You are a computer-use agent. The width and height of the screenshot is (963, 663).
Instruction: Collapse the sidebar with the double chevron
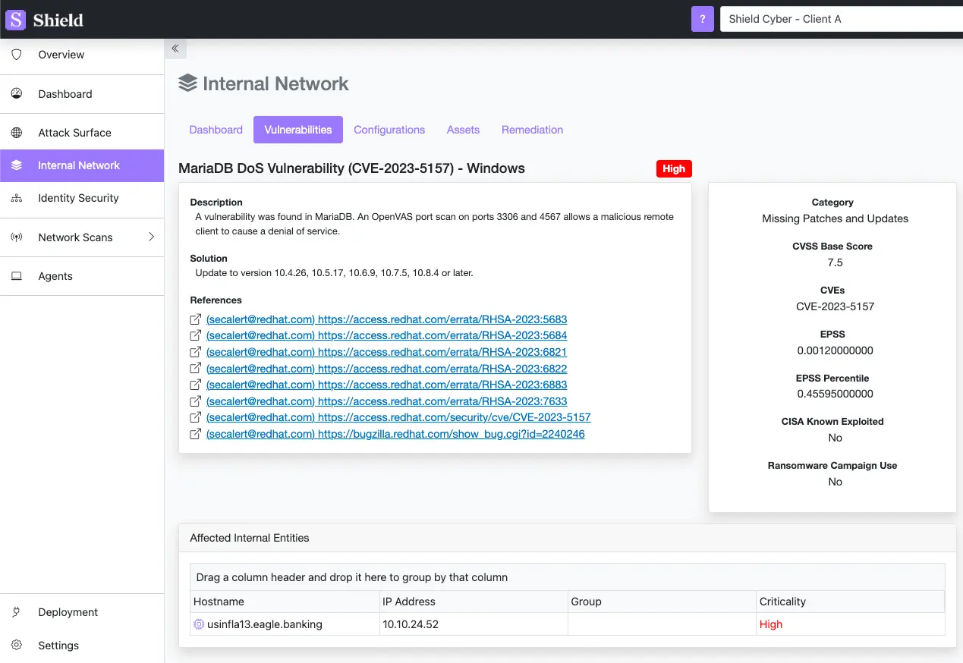175,48
